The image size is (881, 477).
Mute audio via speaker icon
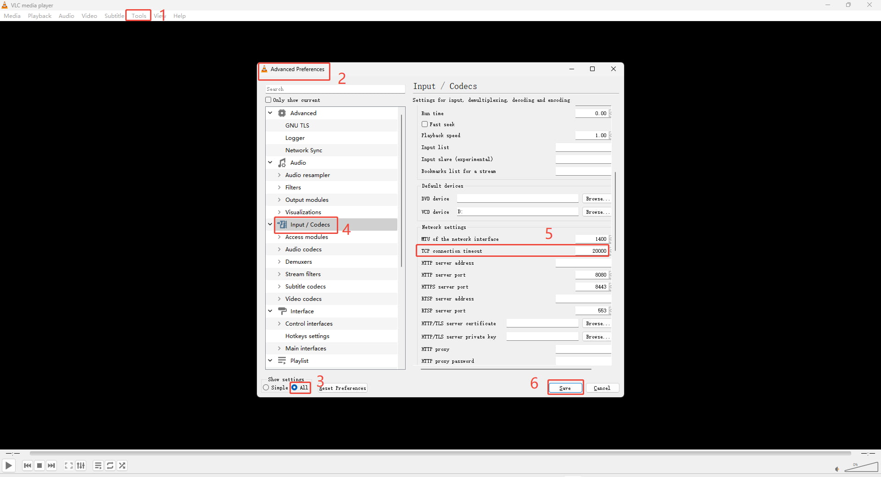pos(837,469)
